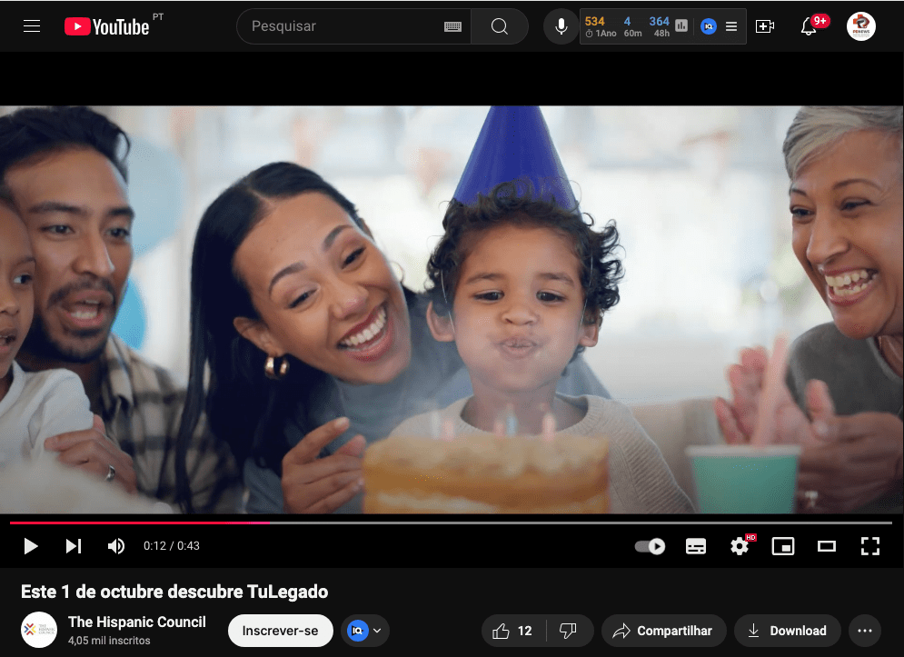Viewport: 904px width, 657px height.
Task: Open the account avatar menu
Action: point(860,26)
